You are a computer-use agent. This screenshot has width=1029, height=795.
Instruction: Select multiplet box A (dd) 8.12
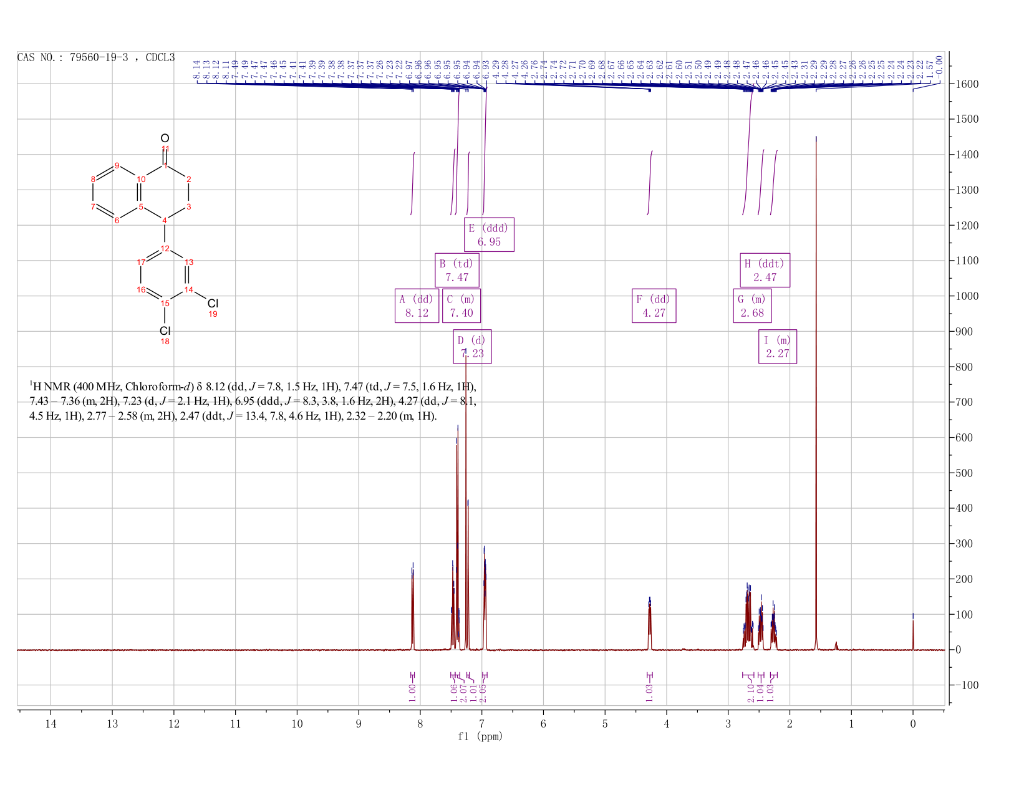point(417,306)
